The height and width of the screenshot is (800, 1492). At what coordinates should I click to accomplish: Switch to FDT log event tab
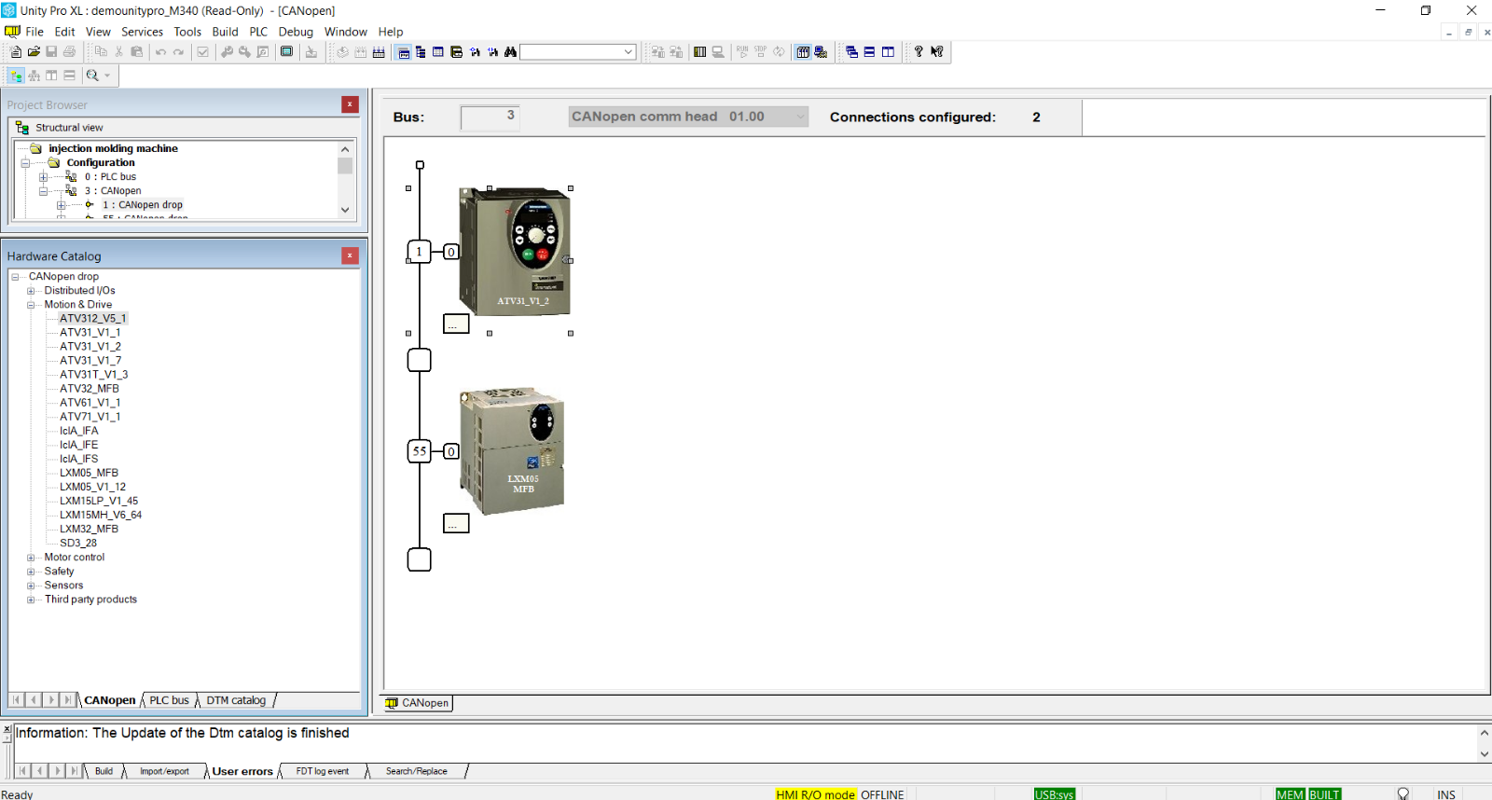[x=323, y=771]
